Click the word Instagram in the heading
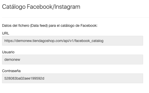Screen dimensions: 149x93 pos(67,7)
